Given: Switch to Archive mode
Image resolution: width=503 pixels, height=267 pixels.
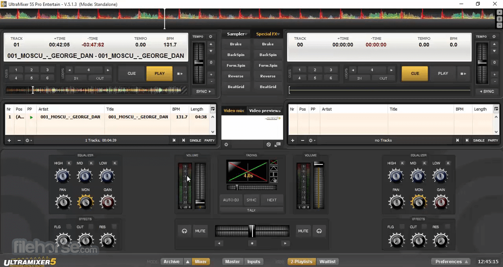Looking at the screenshot, I should pyautogui.click(x=171, y=261).
